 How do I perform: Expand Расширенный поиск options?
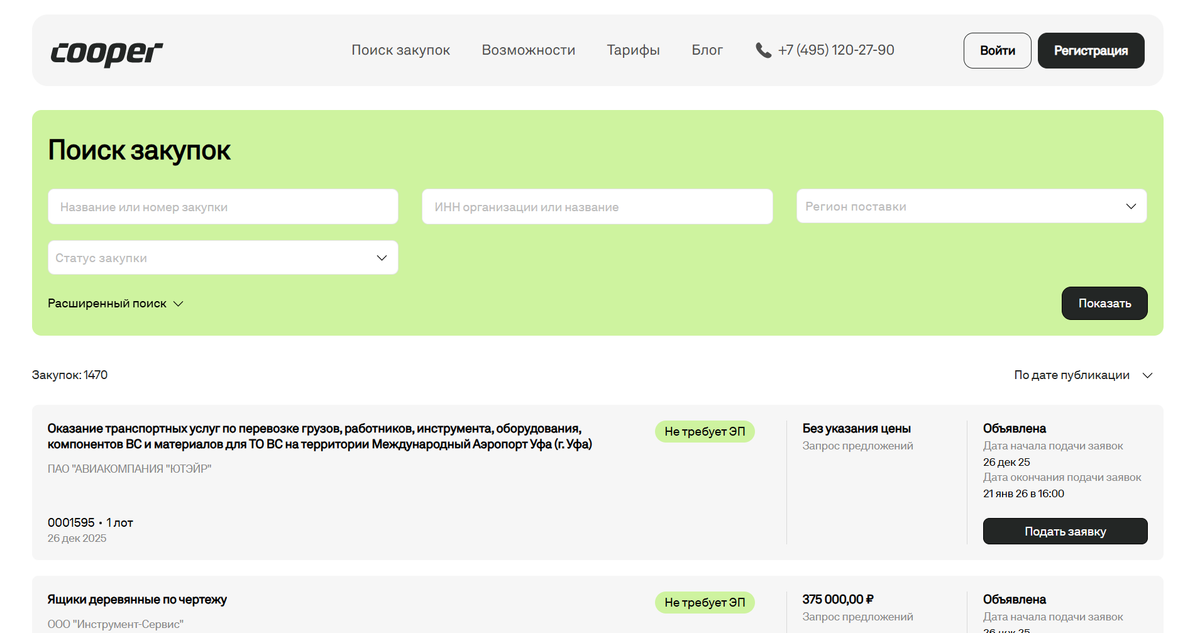tap(107, 304)
